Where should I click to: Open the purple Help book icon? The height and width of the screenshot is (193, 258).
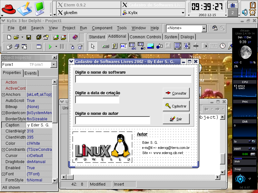tap(75, 37)
